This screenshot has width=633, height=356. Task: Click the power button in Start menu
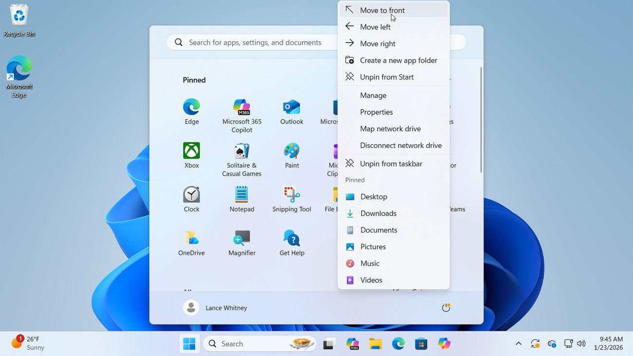pyautogui.click(x=446, y=308)
